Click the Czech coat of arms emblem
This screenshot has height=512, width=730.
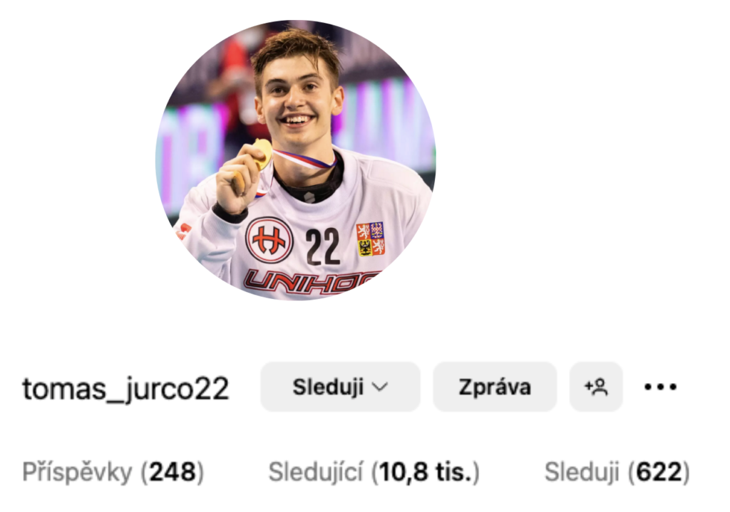[x=371, y=239]
